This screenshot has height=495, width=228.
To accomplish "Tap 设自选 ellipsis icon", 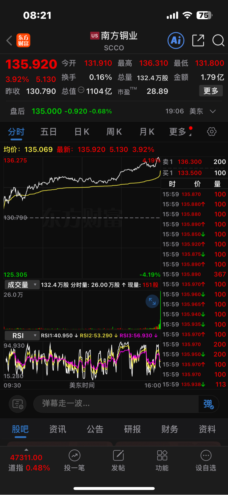I will pos(206,455).
